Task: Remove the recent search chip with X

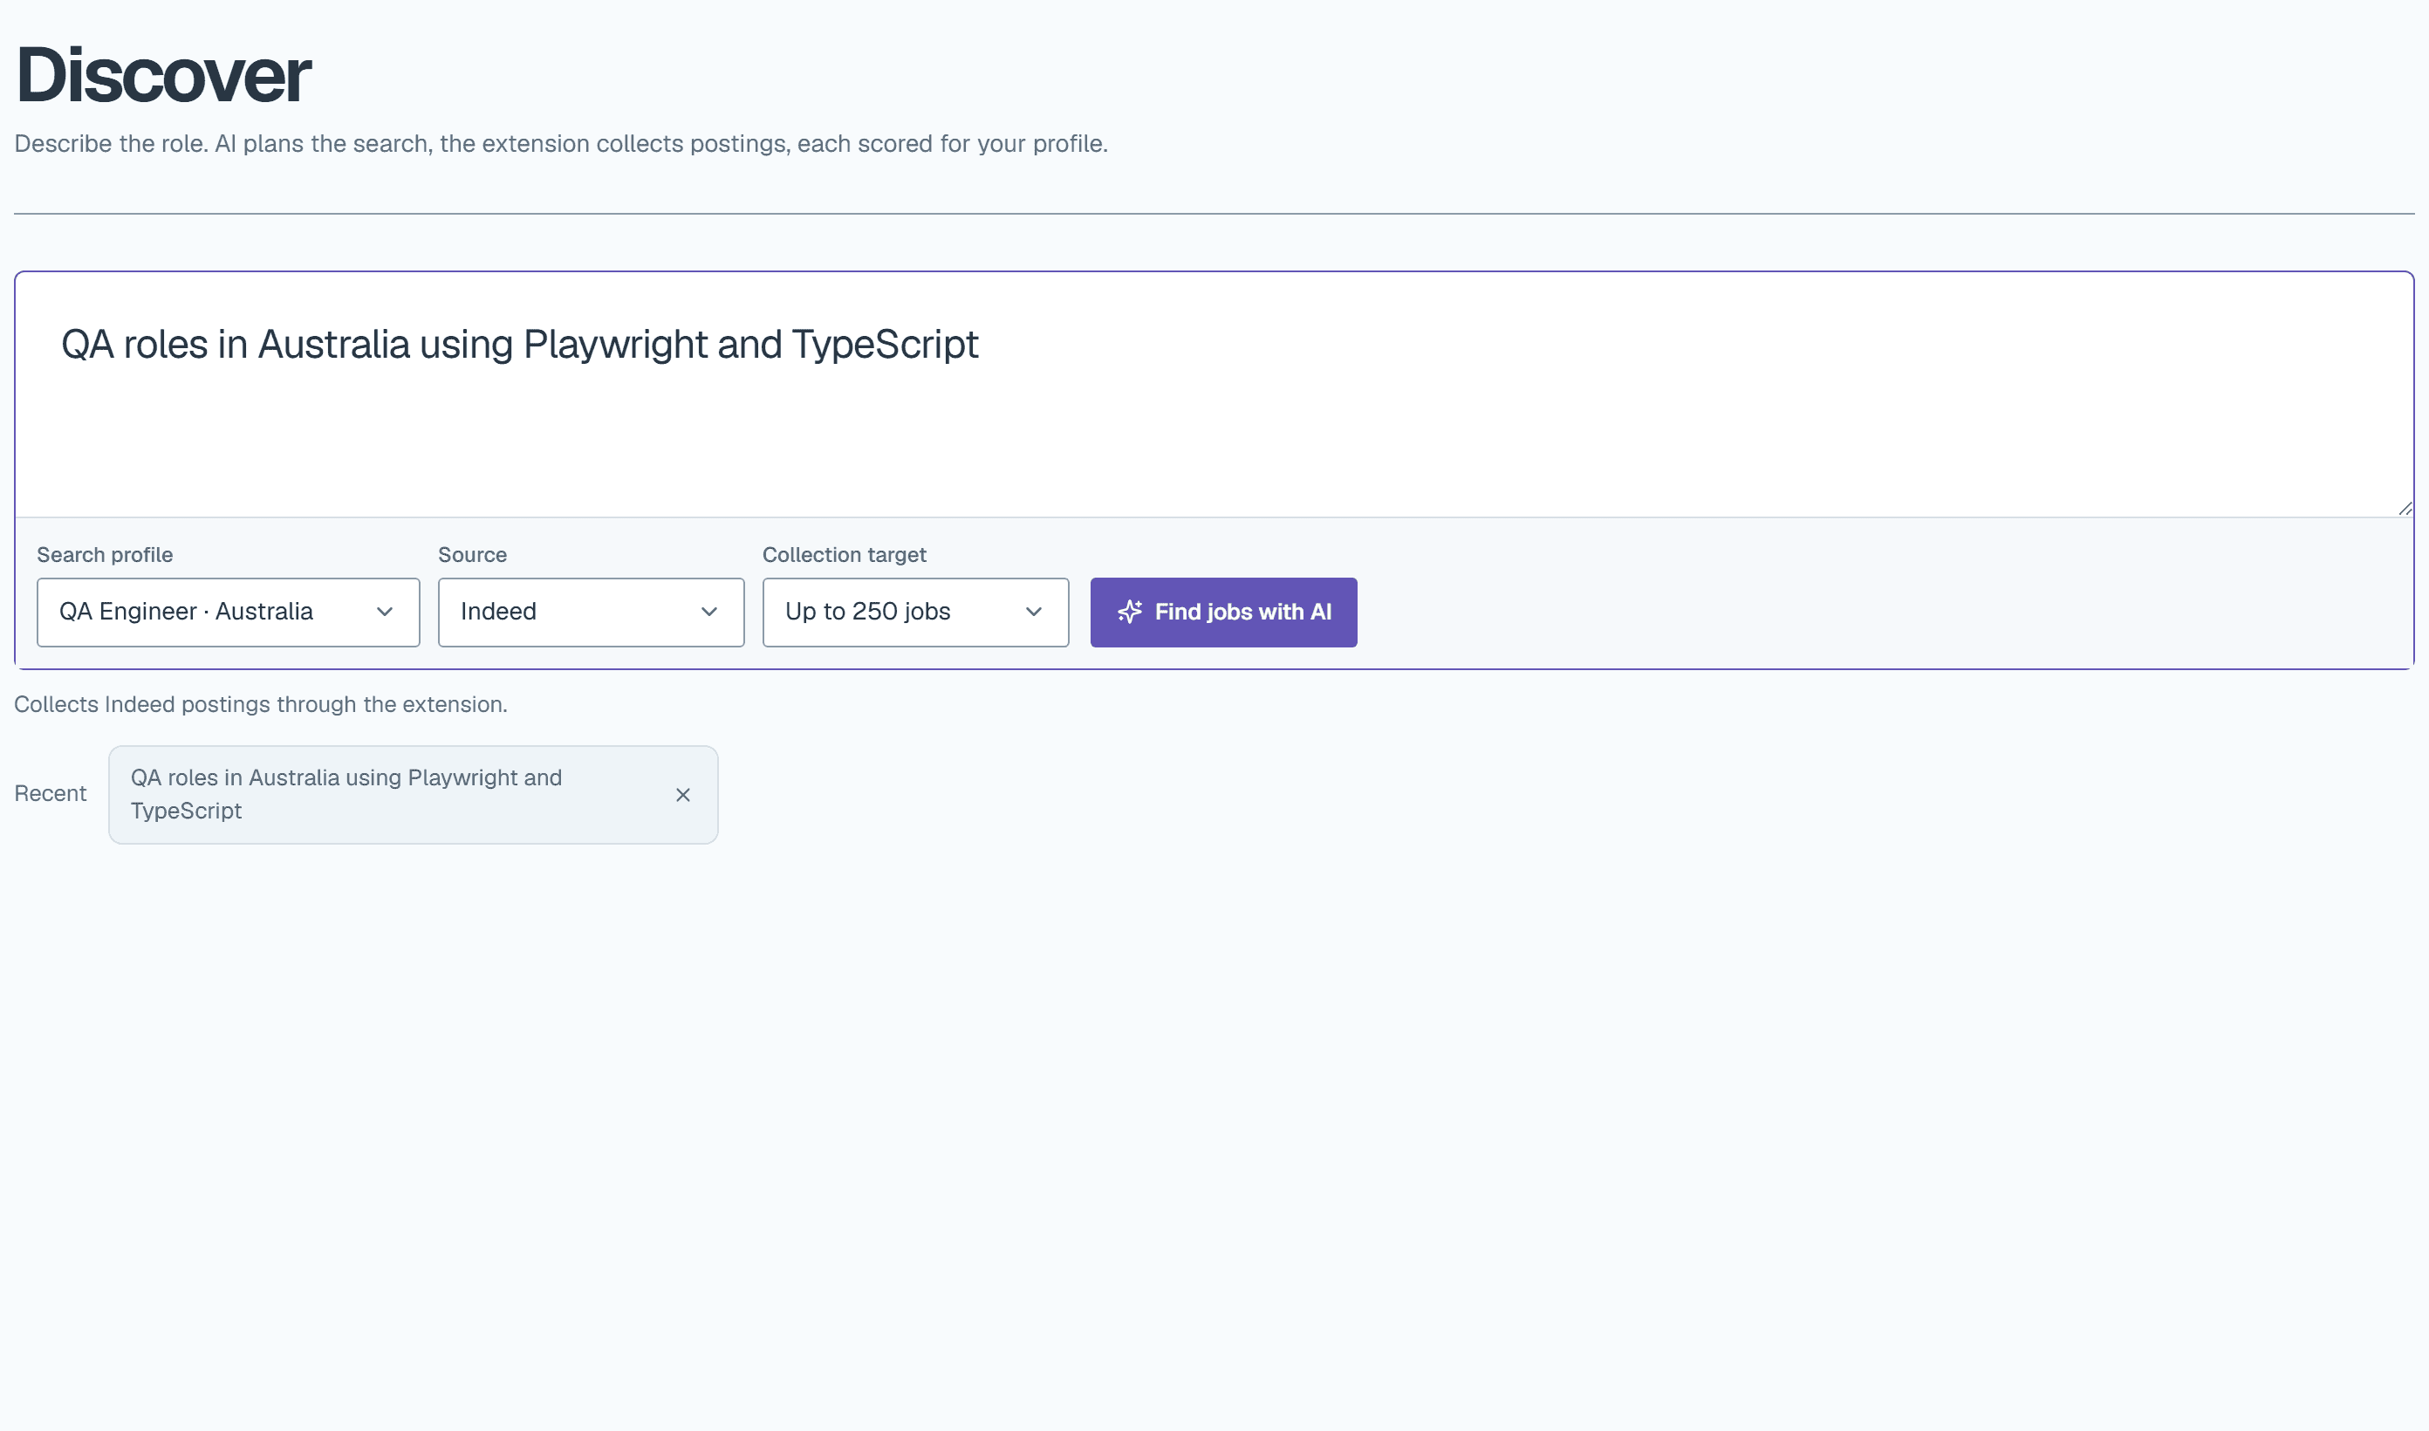Action: 682,795
